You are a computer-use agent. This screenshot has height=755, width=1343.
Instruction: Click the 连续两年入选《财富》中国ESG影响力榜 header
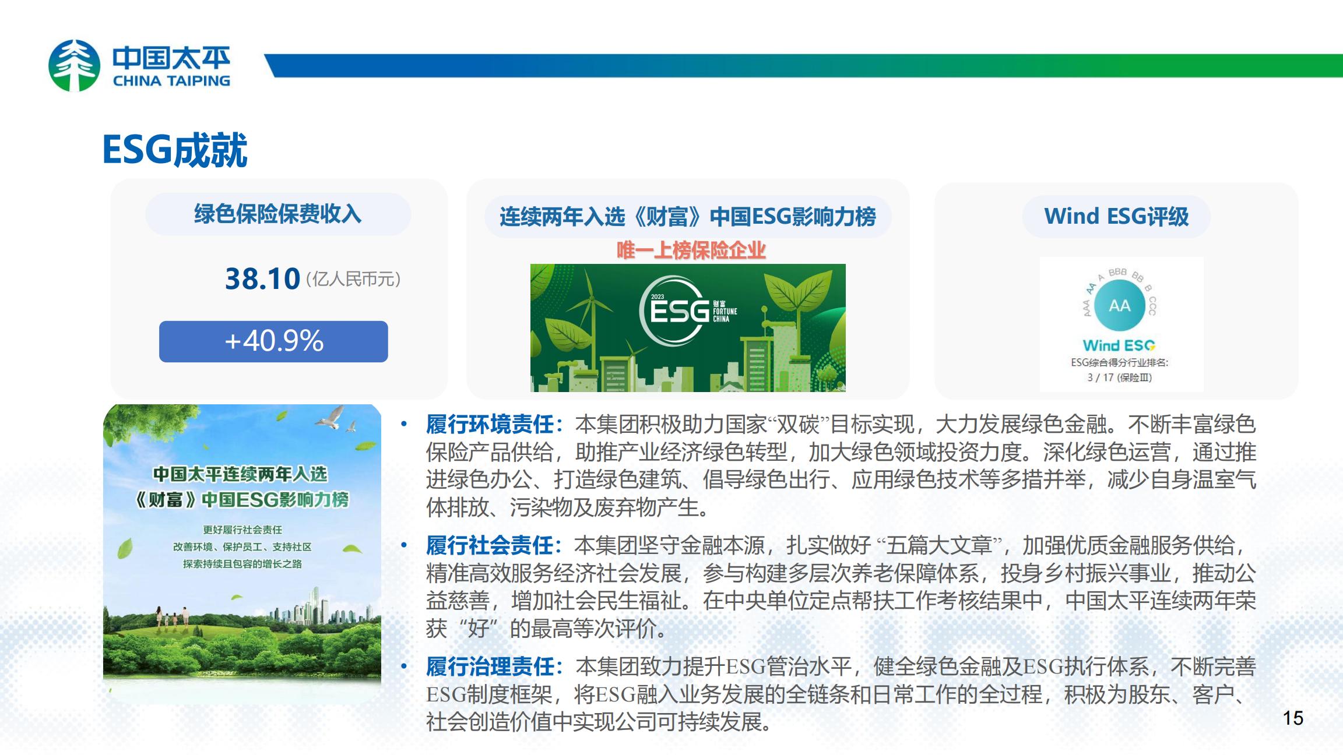[x=688, y=217]
